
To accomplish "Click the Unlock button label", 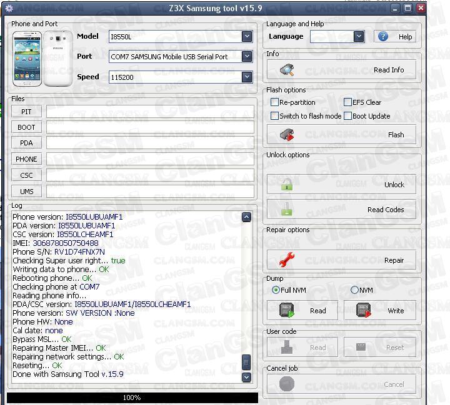I will pyautogui.click(x=394, y=185).
